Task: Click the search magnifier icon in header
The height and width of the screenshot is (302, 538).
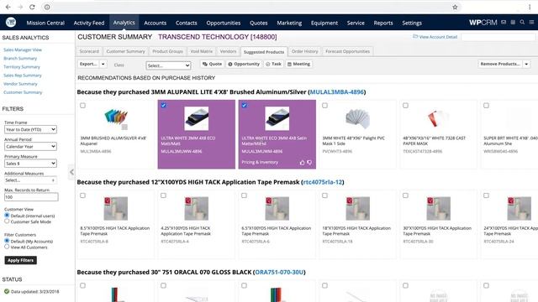Action: tap(522, 23)
